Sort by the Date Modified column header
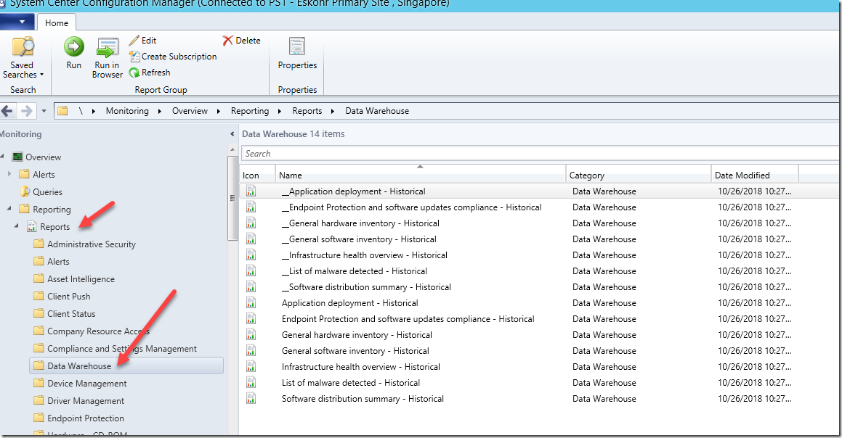Viewport: 842px width, 438px height. point(755,175)
